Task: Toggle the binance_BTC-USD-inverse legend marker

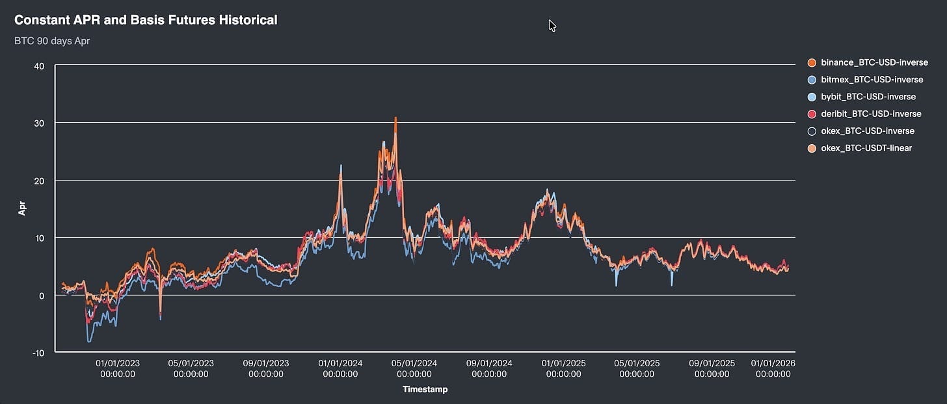Action: point(811,62)
